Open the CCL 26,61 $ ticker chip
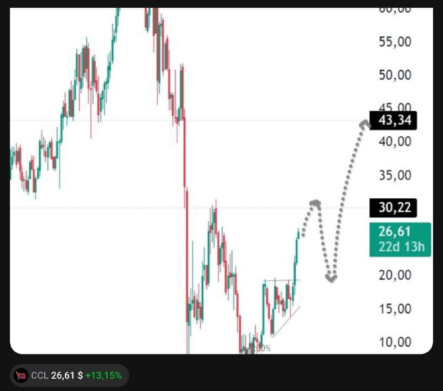 click(70, 375)
